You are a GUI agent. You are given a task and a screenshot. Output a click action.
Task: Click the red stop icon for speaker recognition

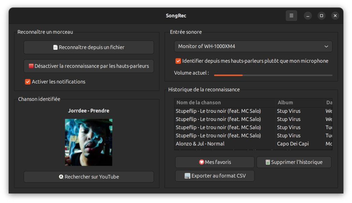click(31, 66)
